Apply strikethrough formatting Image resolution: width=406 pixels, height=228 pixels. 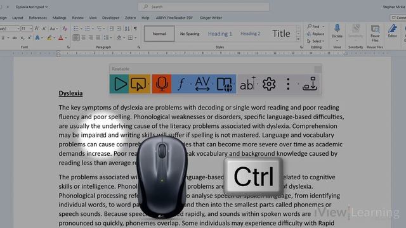15,38
